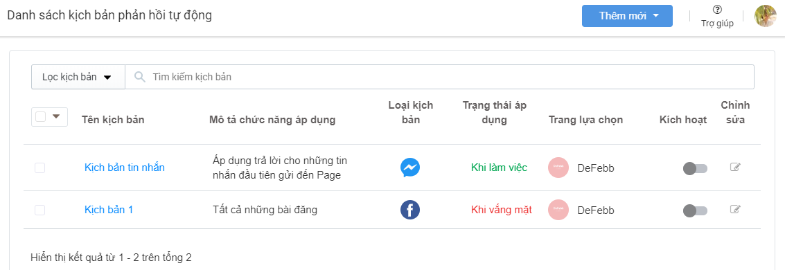This screenshot has width=785, height=270.
Task: Turn on activation toggle for Kịch bản 1
Action: click(695, 211)
